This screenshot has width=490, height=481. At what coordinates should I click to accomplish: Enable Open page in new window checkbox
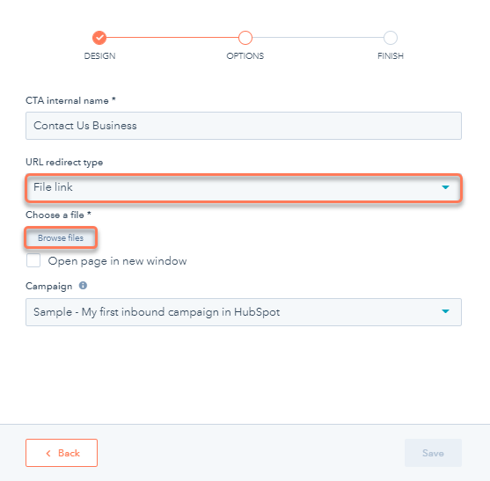pyautogui.click(x=33, y=260)
